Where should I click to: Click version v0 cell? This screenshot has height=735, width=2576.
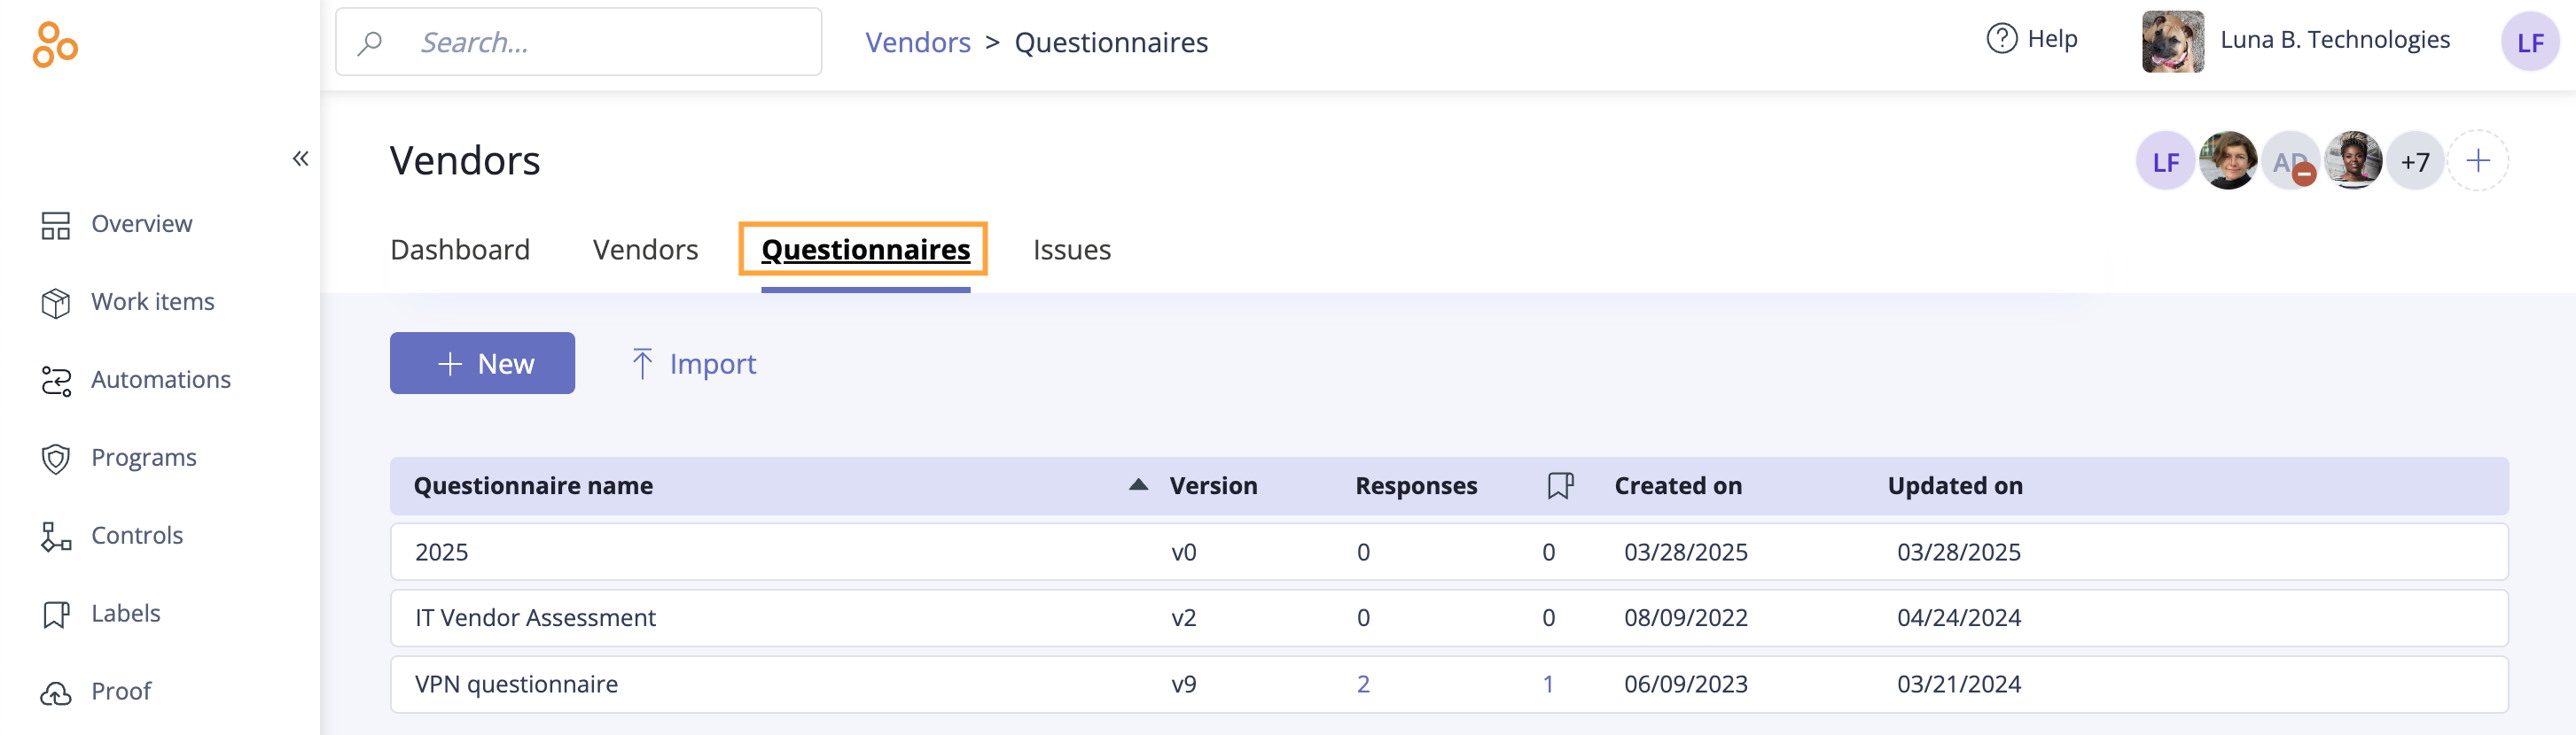point(1183,553)
